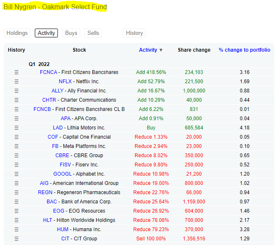Screen dimensions: 279x245
Task: Open history icon for GOOGL row
Action: [16, 174]
